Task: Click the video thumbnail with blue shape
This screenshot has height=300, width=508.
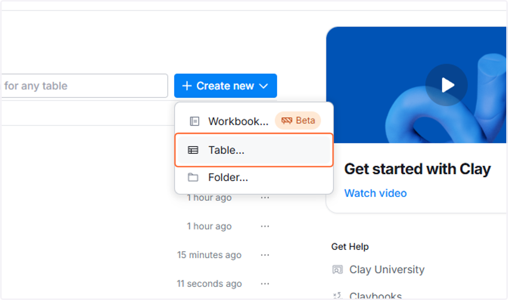Action: coord(417,85)
